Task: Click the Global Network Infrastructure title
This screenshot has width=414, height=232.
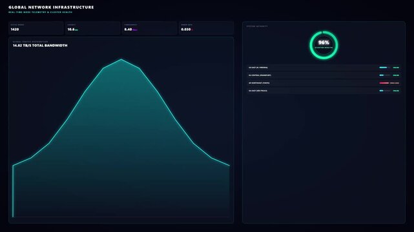Action: pos(51,7)
